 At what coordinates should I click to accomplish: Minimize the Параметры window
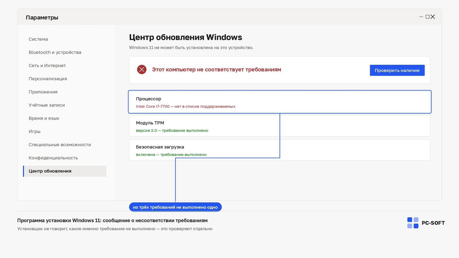pyautogui.click(x=421, y=17)
